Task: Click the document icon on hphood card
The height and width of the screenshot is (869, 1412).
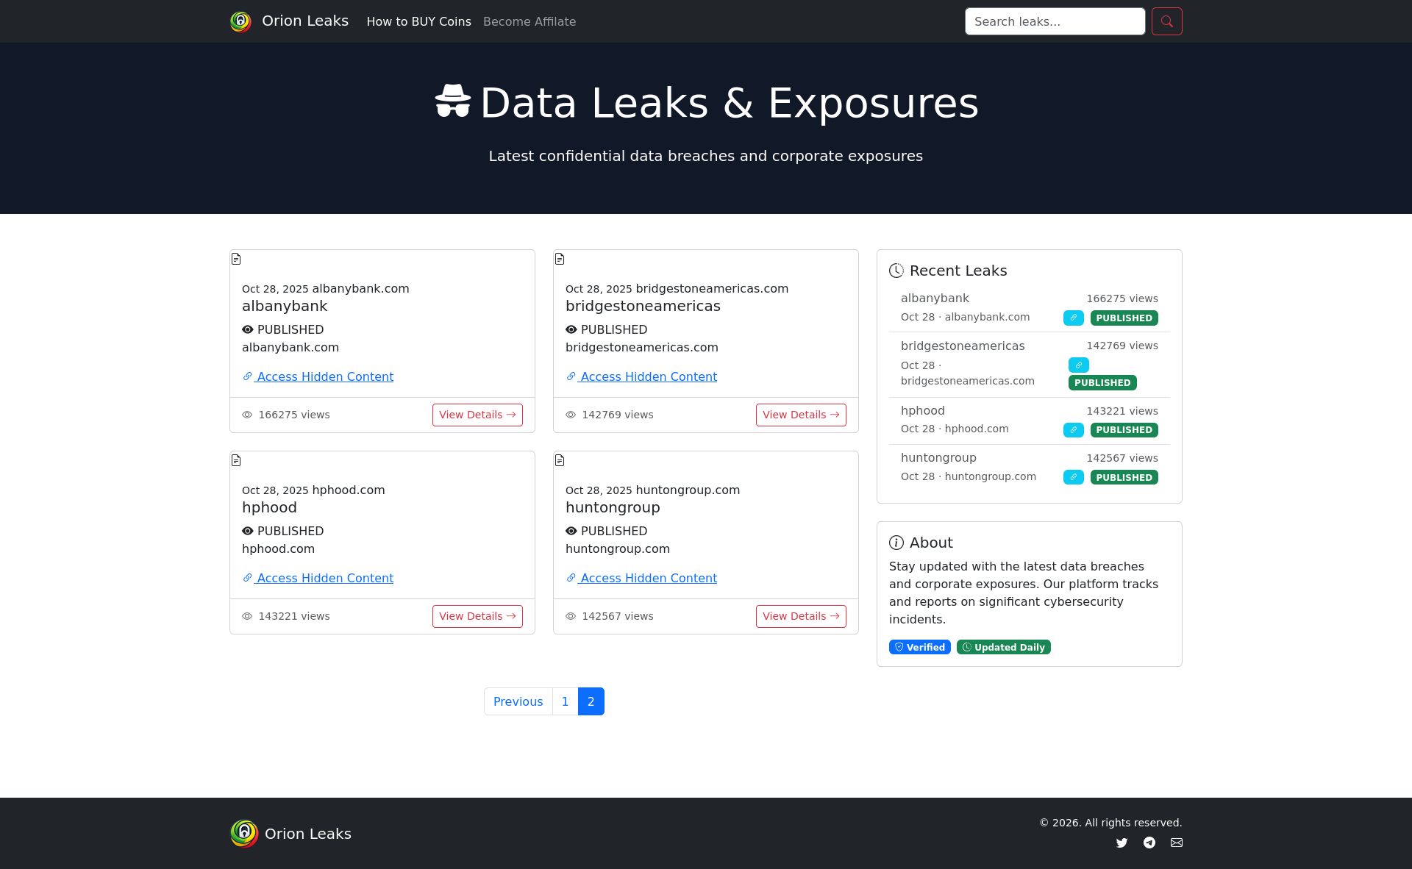Action: [236, 460]
